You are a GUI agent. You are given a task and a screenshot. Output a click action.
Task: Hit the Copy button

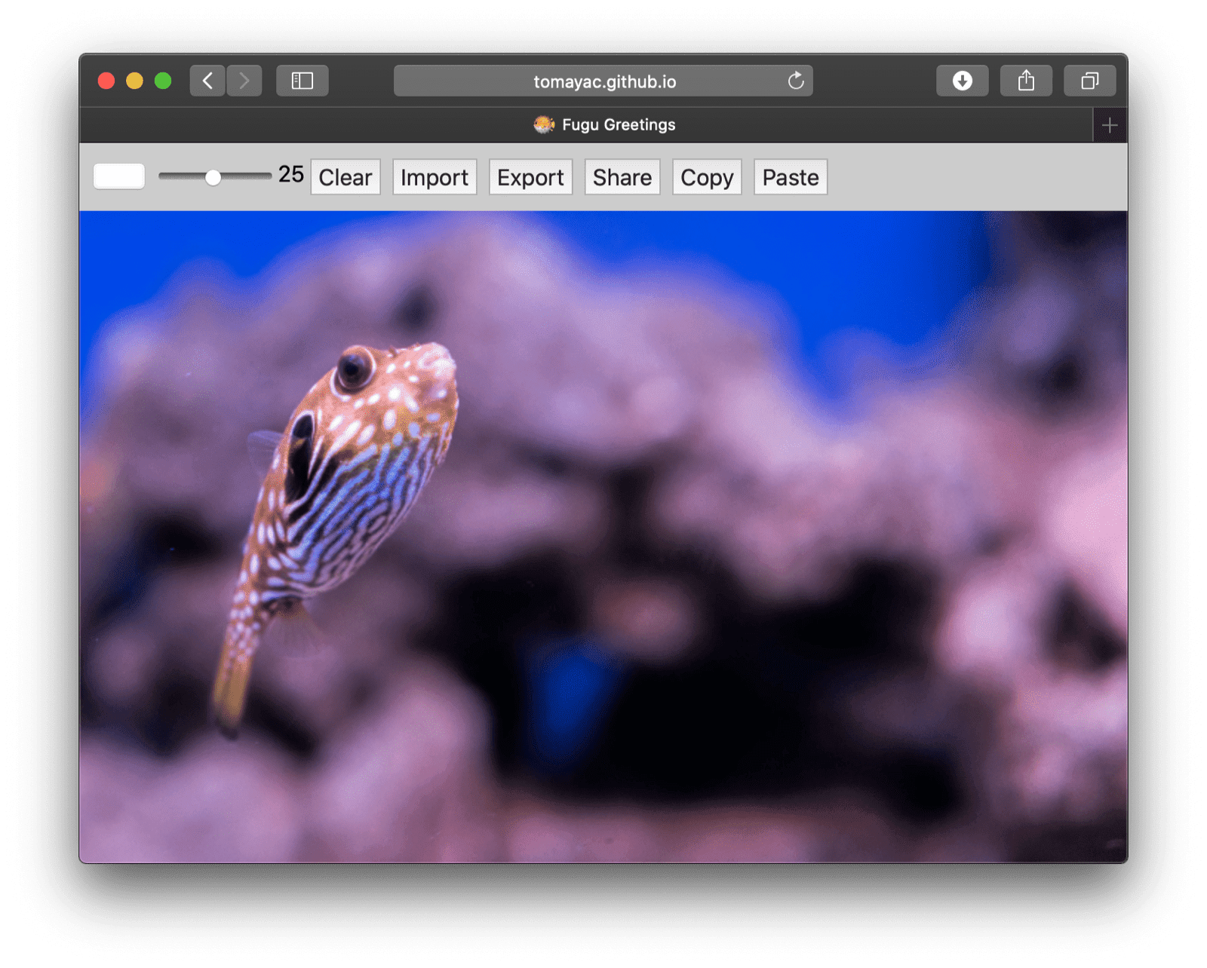pyautogui.click(x=706, y=177)
